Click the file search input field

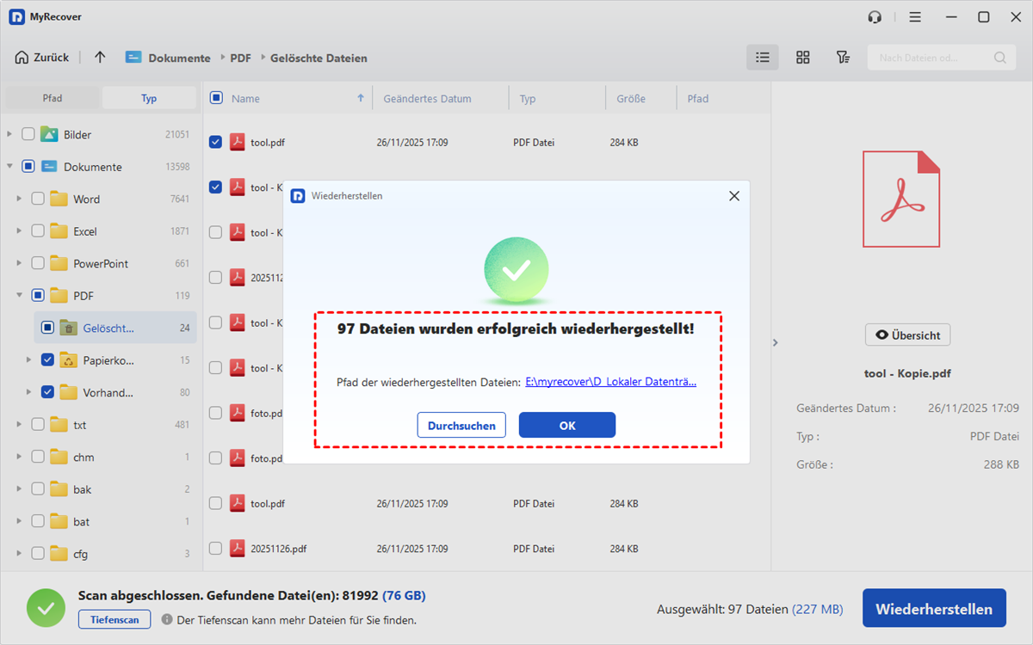[930, 58]
